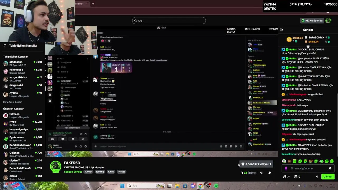338x190 pixels.
Task: Select the Turkish tag
Action: coord(88,172)
